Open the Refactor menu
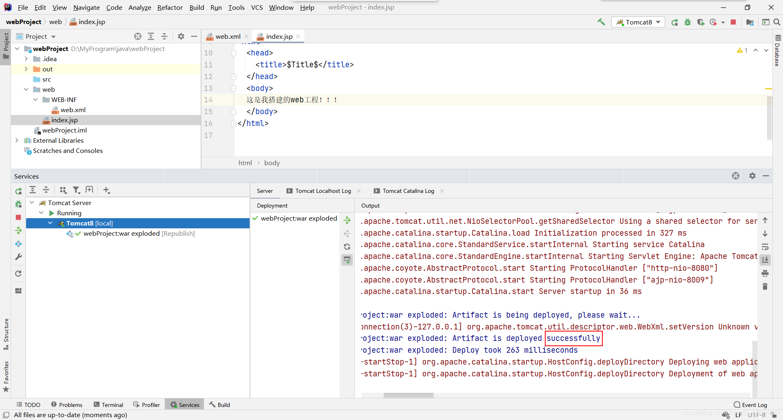This screenshot has height=420, width=783. click(x=170, y=7)
